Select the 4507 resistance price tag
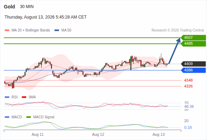The image size is (207, 140). [x=193, y=38]
